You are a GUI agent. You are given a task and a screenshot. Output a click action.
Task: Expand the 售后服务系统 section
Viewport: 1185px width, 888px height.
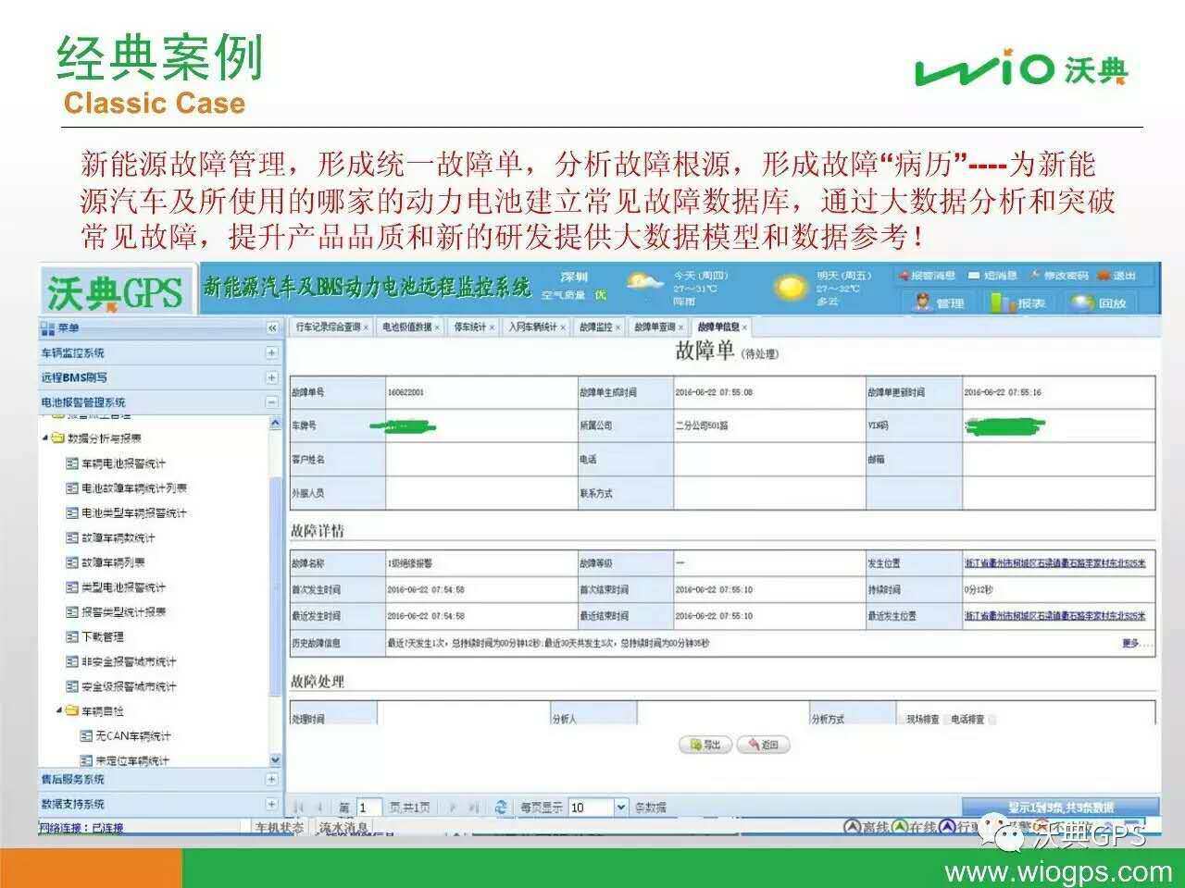click(x=272, y=780)
